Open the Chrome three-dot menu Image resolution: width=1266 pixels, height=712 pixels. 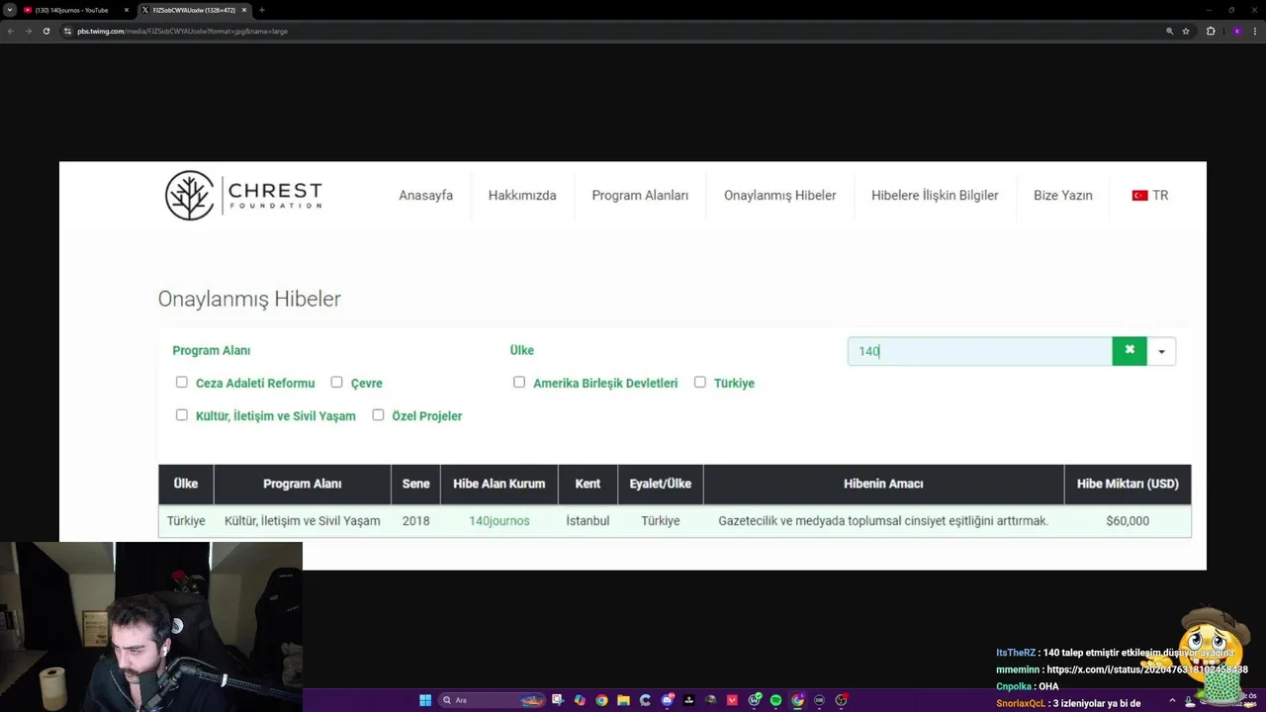click(x=1255, y=31)
